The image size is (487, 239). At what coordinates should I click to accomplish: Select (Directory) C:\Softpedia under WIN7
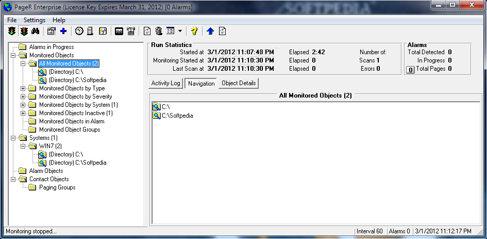tap(78, 163)
